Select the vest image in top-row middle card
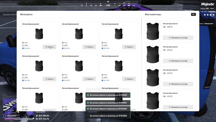 (79, 34)
